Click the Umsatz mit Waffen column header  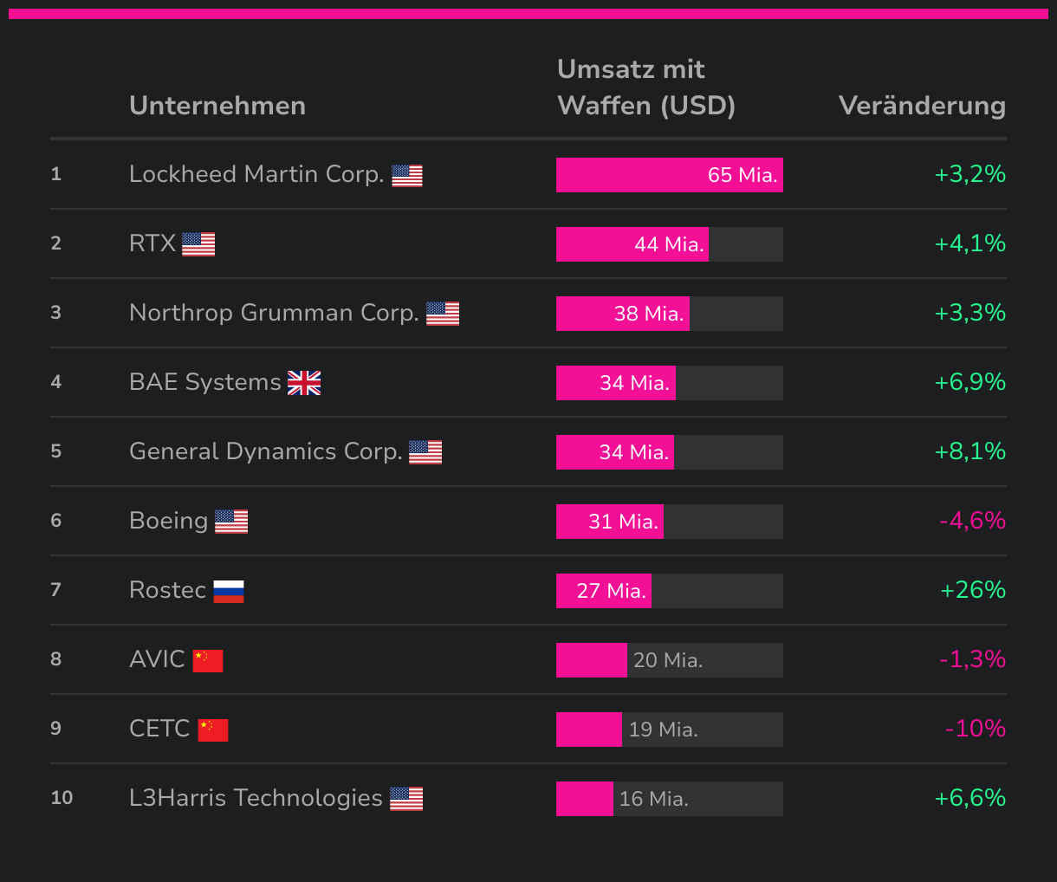click(x=646, y=88)
